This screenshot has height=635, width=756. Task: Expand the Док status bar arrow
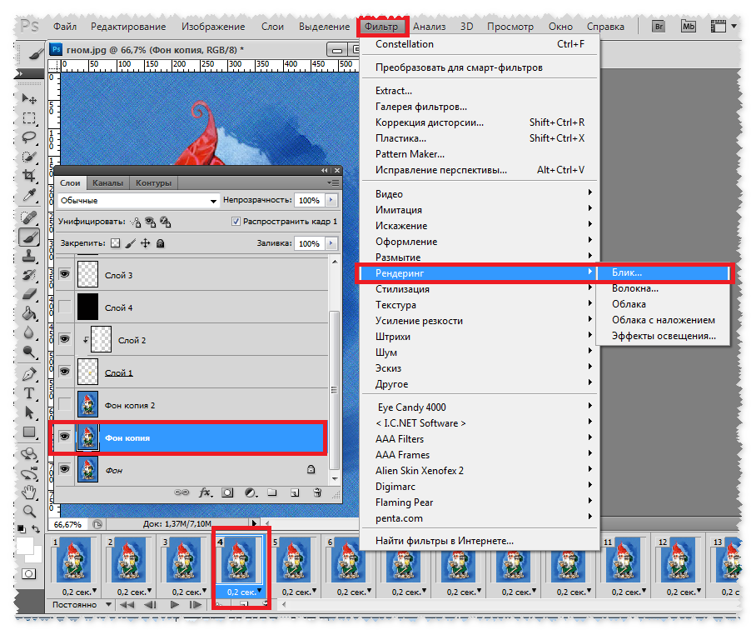coord(254,523)
